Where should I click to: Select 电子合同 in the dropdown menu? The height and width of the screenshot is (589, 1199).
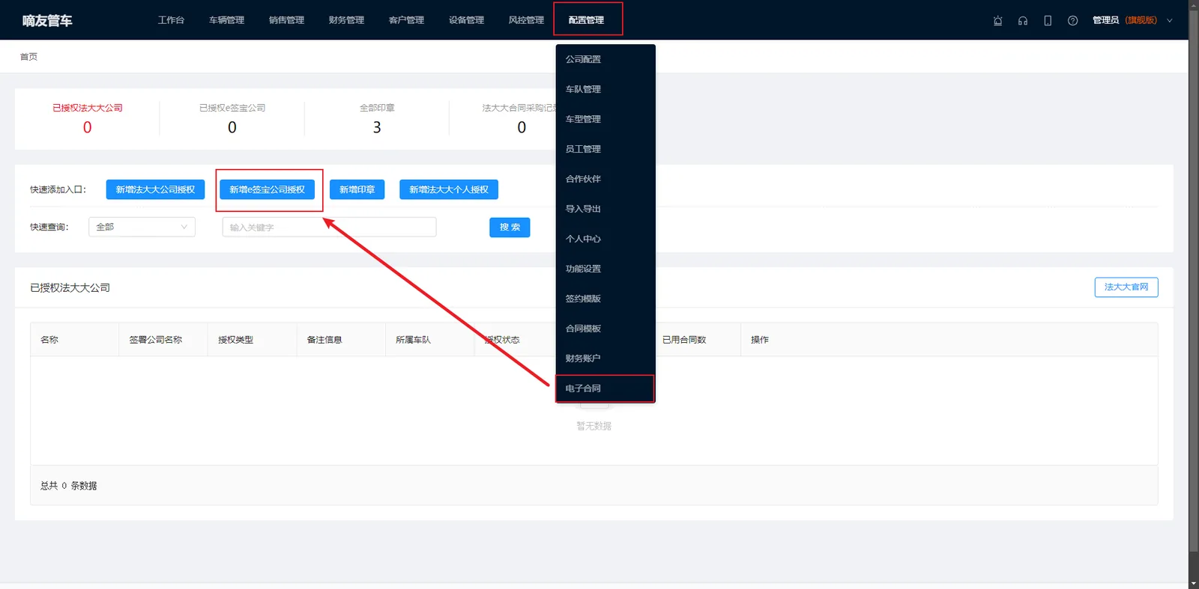[605, 388]
